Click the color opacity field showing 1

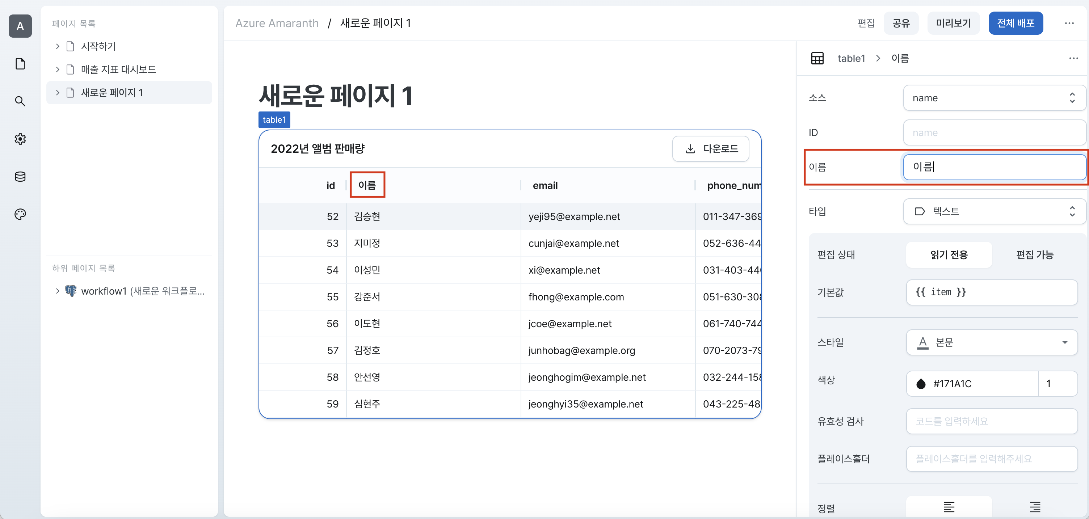coord(1057,384)
